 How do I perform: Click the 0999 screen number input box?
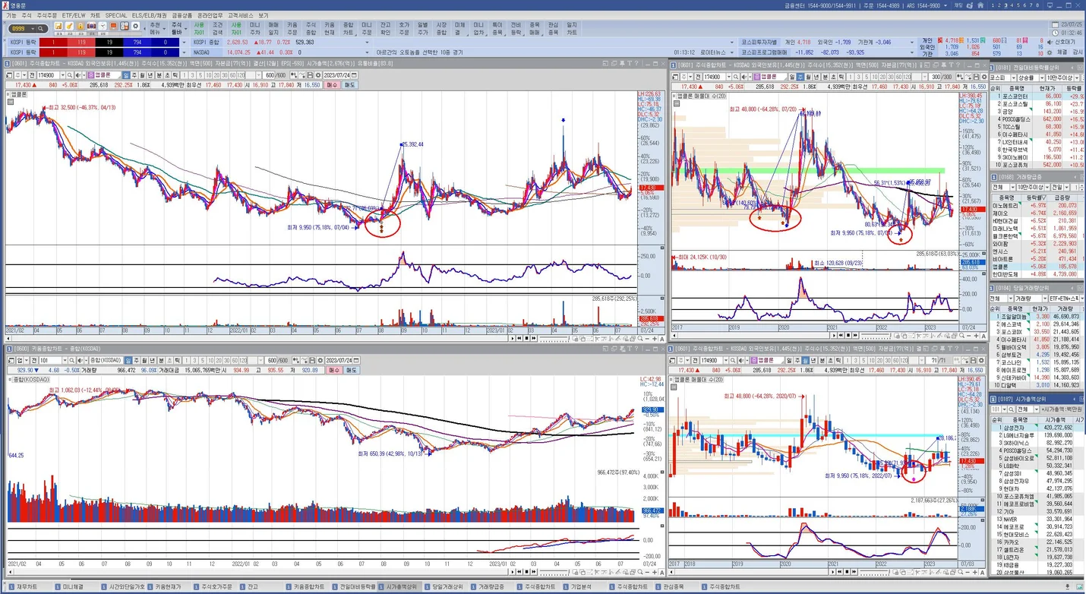point(18,28)
